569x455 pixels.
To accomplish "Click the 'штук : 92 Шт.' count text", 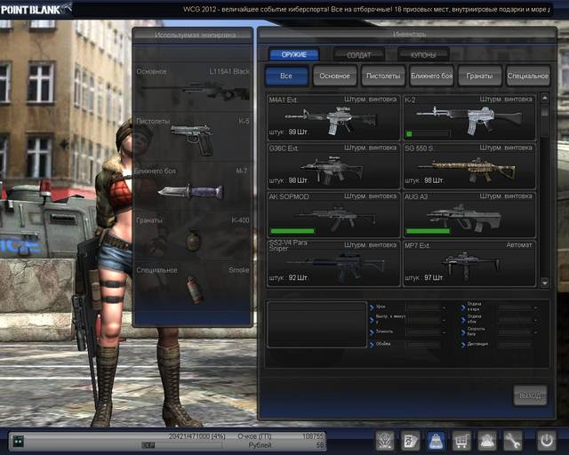I will [289, 278].
